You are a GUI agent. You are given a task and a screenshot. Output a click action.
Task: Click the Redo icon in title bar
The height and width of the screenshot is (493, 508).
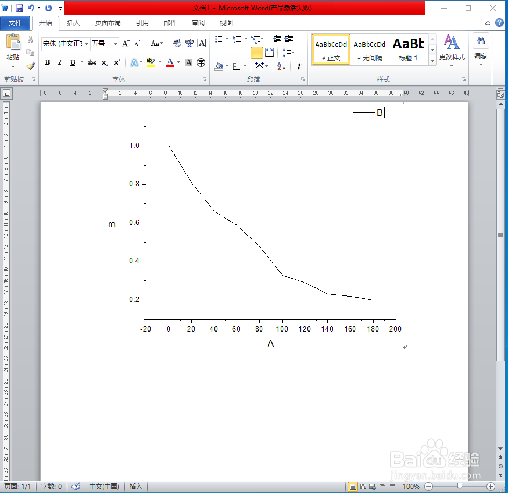coord(48,8)
